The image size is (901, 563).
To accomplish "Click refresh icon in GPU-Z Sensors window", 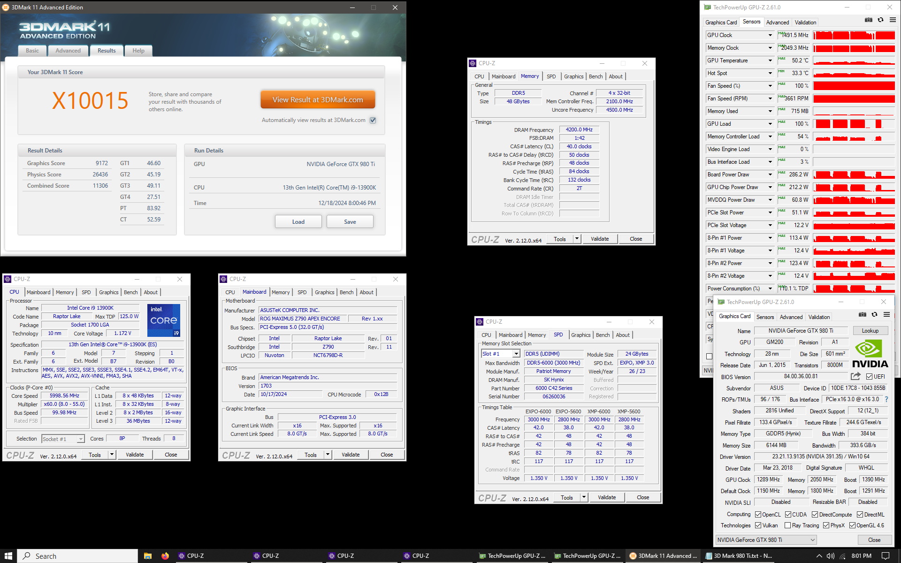I will (x=880, y=20).
